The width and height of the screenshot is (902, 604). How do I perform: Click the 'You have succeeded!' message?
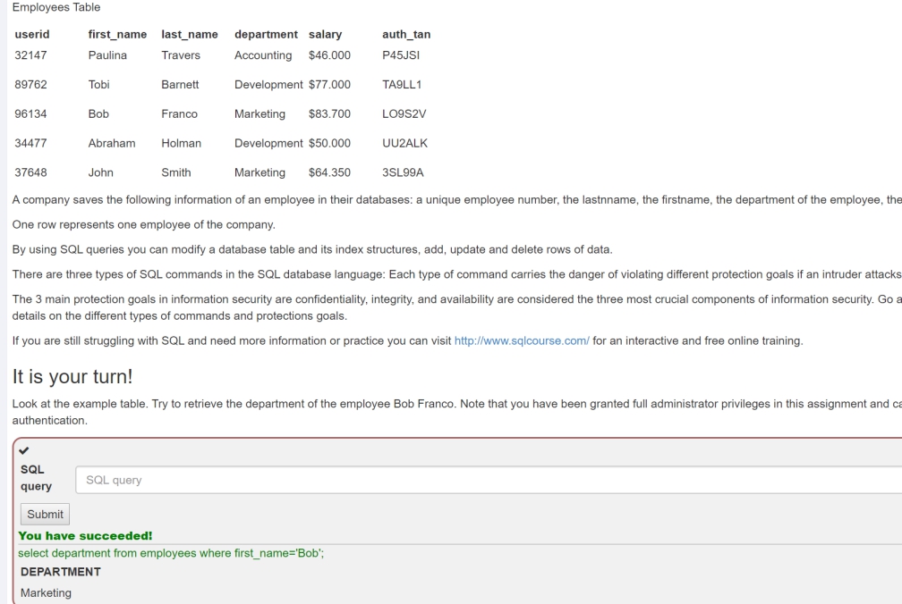85,536
